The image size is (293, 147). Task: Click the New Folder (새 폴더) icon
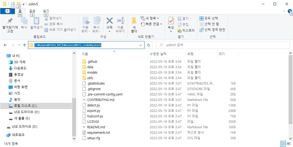[134, 22]
